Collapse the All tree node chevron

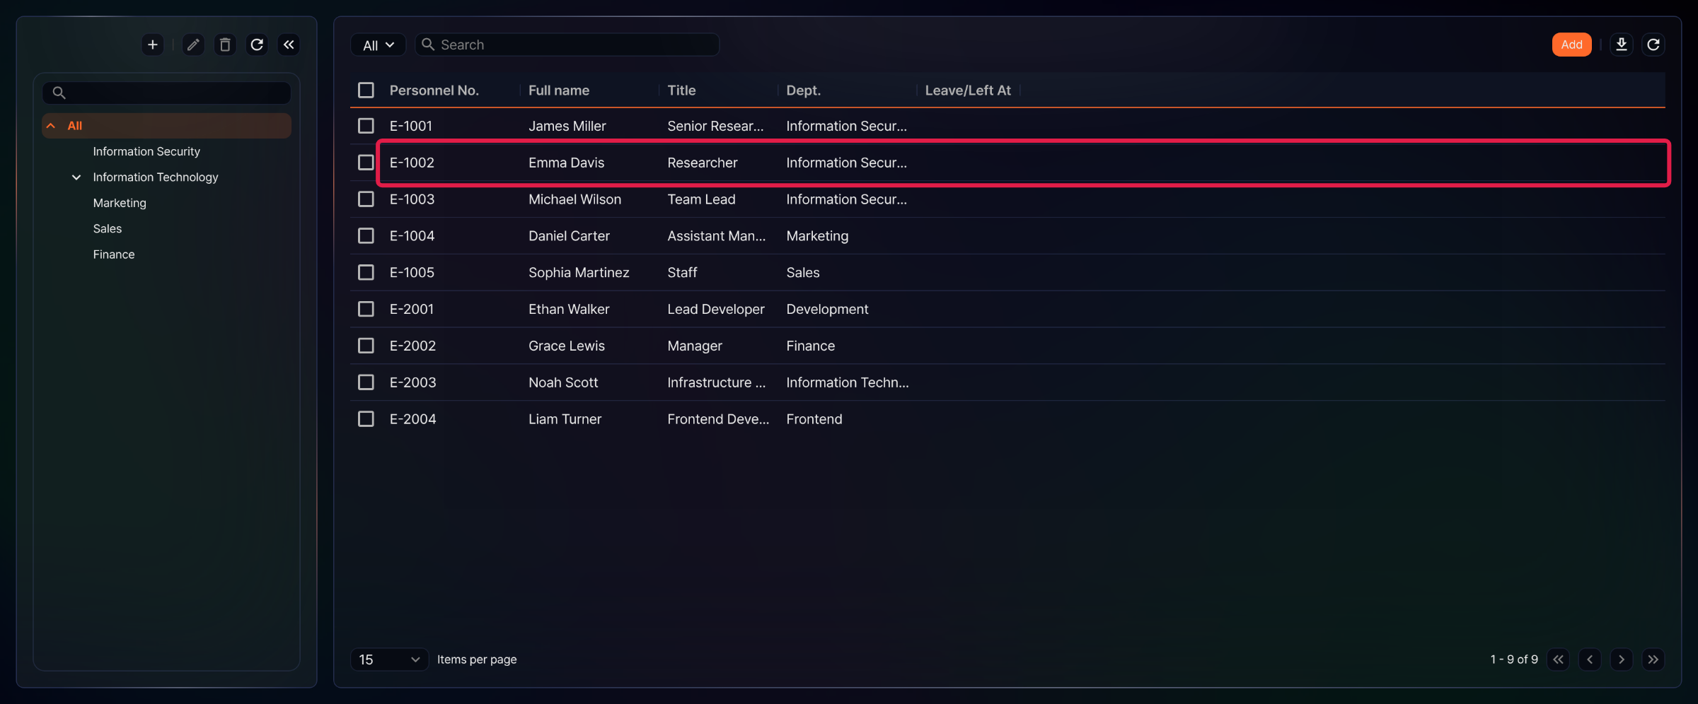tap(51, 126)
